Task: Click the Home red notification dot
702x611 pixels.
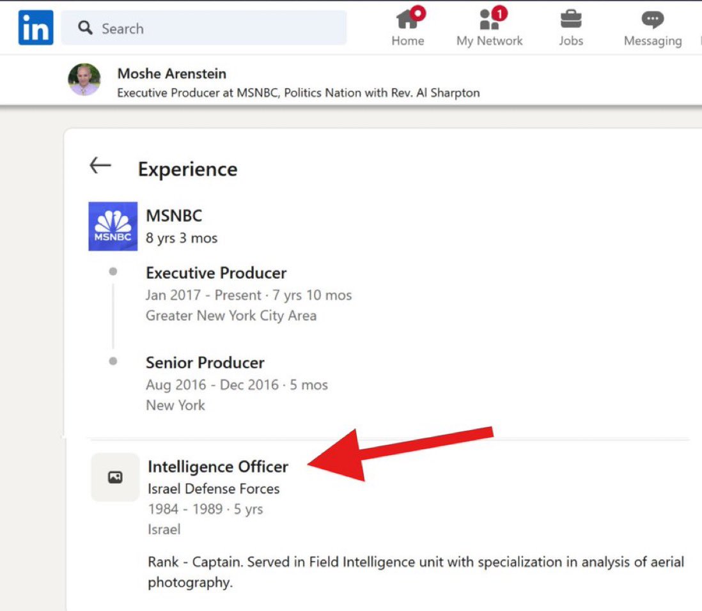Action: [x=418, y=13]
